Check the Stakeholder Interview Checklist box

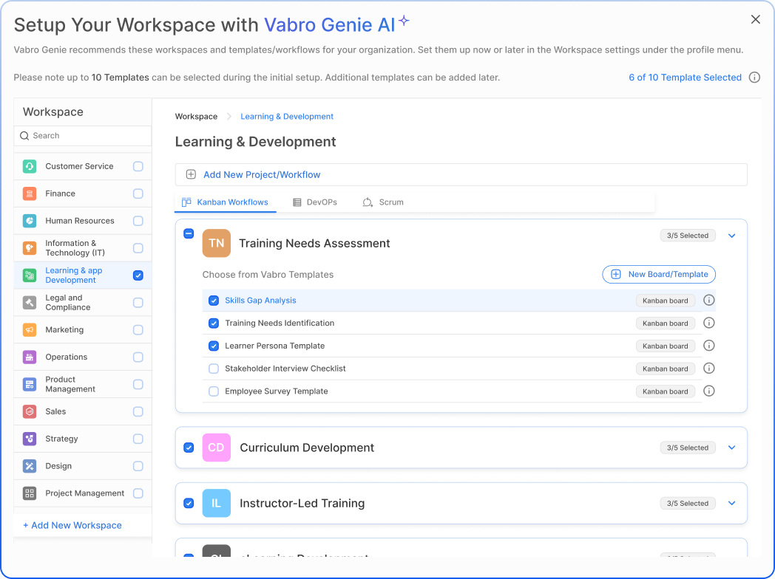point(214,369)
